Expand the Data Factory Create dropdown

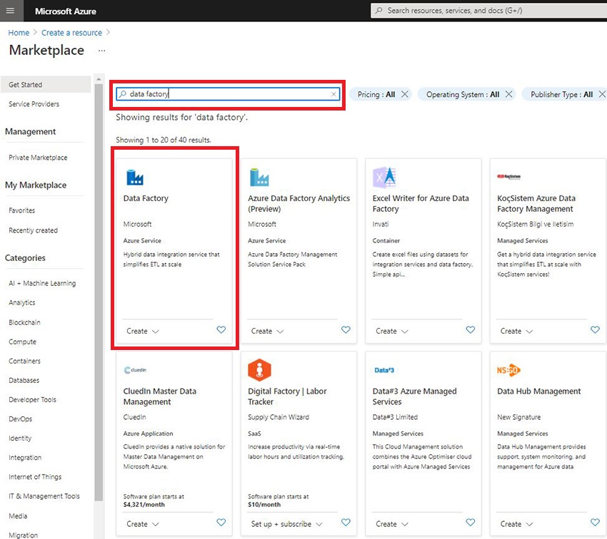click(x=143, y=331)
